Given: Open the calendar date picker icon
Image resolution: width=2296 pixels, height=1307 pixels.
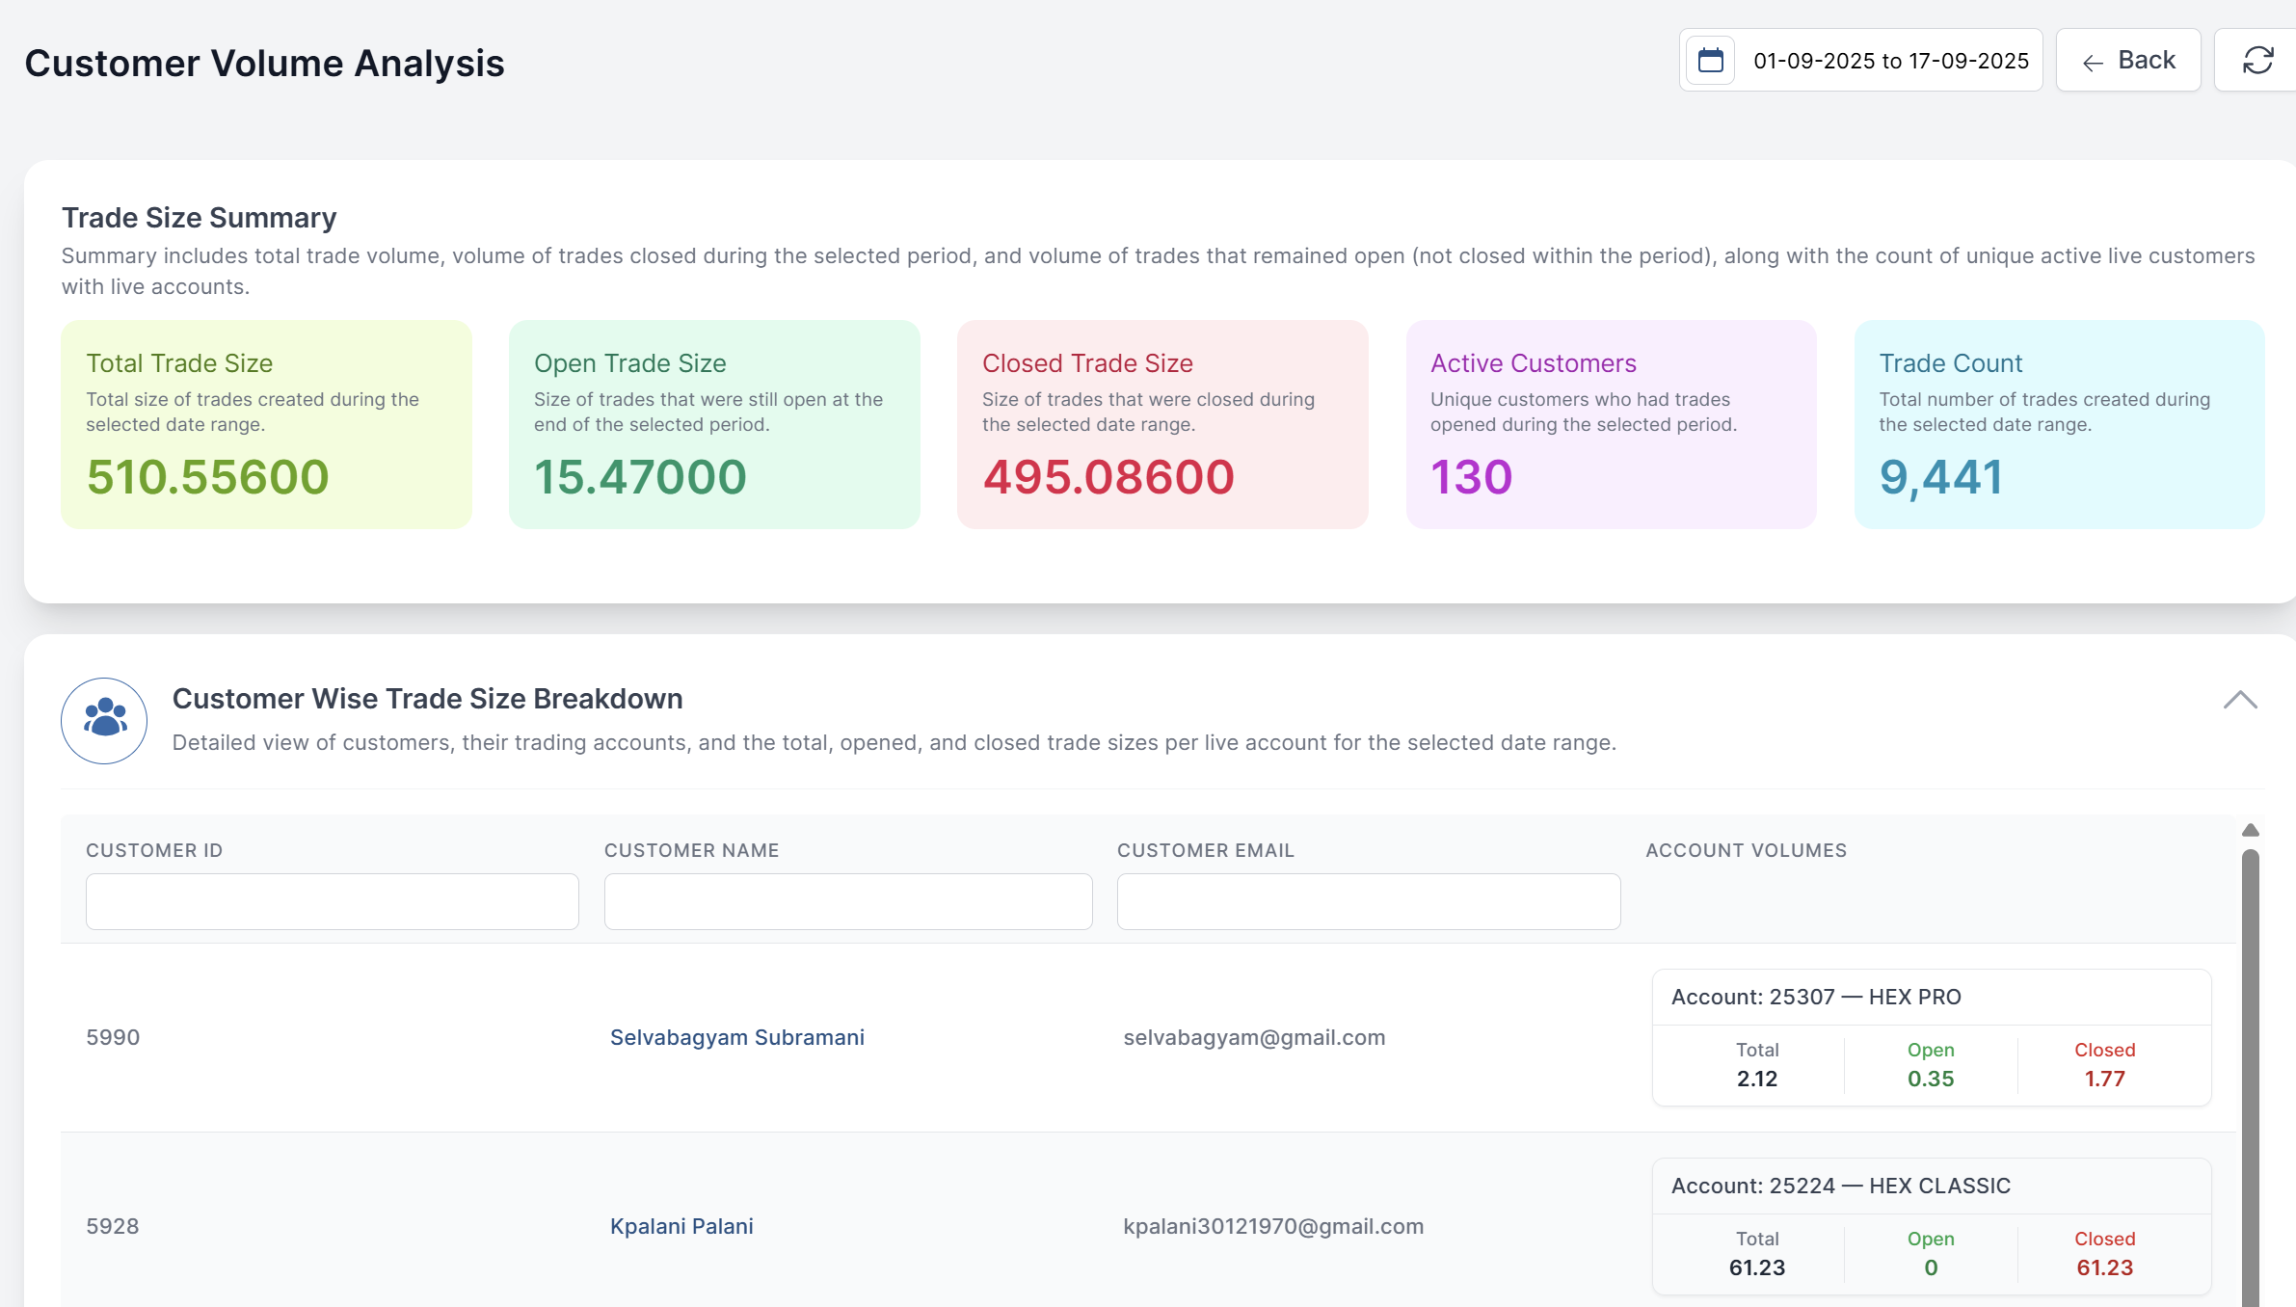Looking at the screenshot, I should point(1711,61).
